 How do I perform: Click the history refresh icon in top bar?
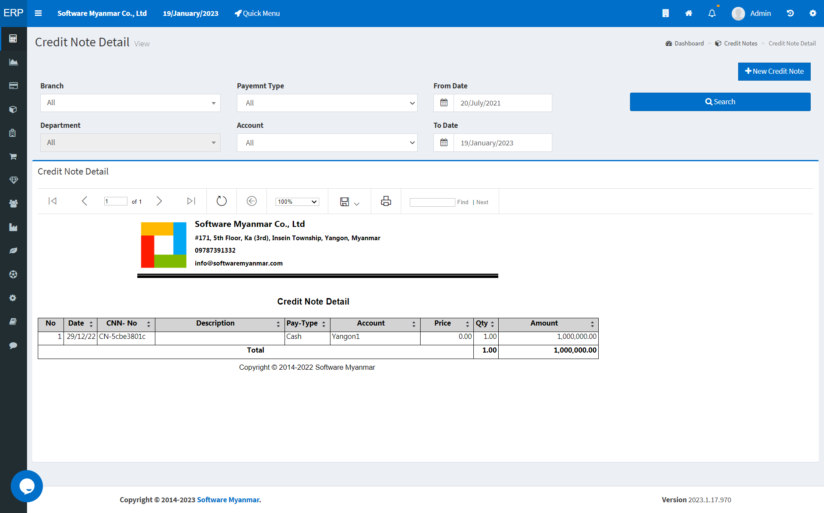coord(790,13)
